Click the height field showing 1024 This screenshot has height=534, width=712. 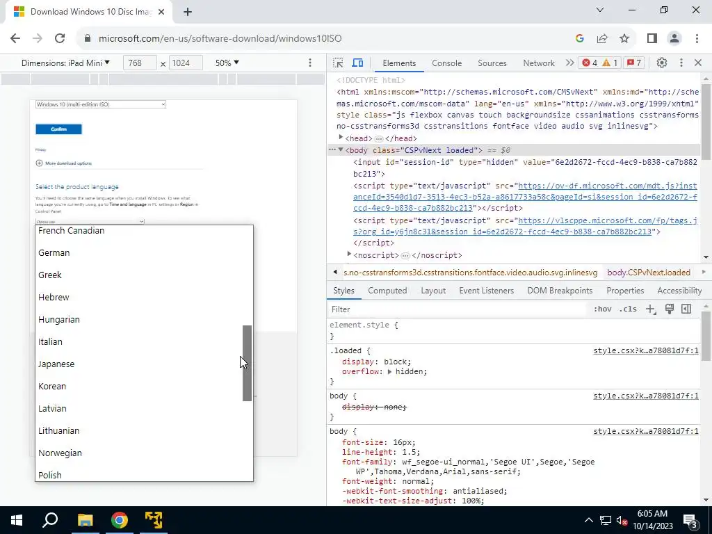coord(186,63)
